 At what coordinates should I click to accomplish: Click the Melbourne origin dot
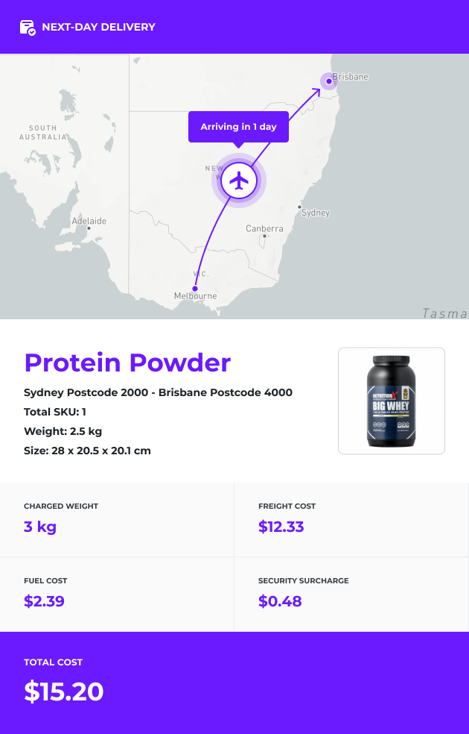click(x=195, y=289)
